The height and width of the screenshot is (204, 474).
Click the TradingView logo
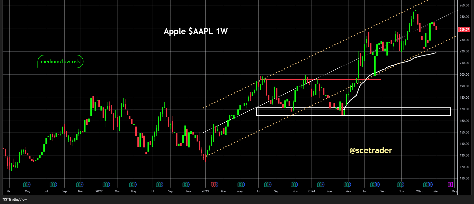(15, 199)
